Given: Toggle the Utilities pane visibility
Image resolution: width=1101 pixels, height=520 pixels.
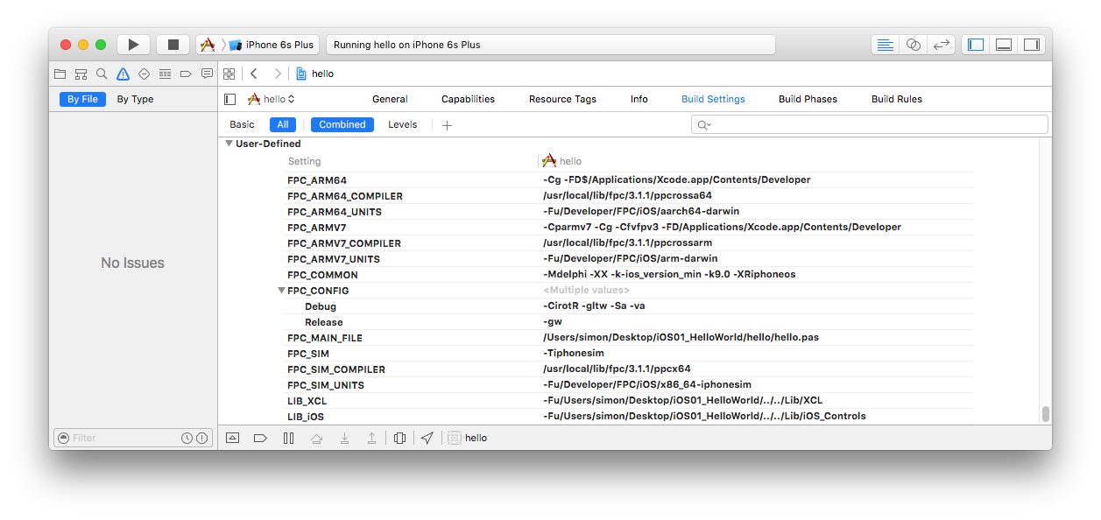Looking at the screenshot, I should click(x=1032, y=45).
